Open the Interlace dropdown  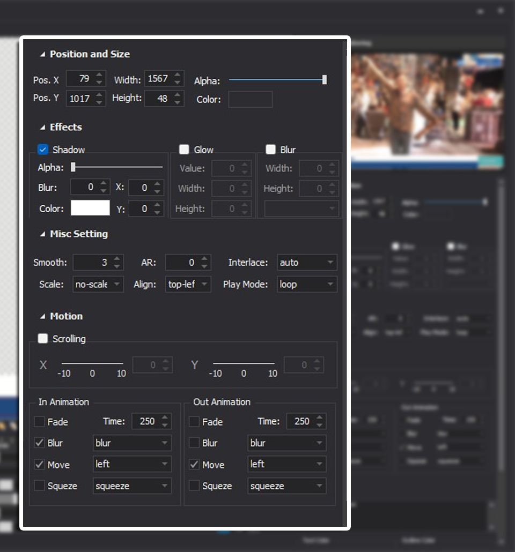coord(307,263)
